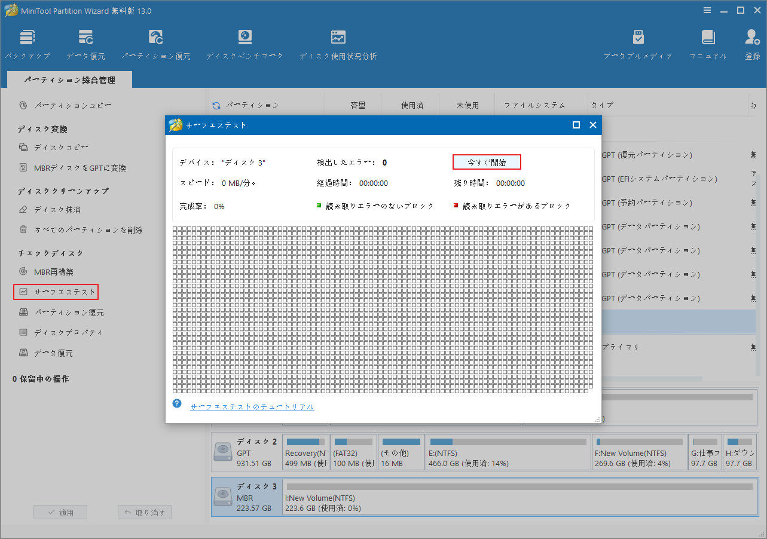
Task: Click the 今すぐ開始 start button
Action: (x=488, y=161)
